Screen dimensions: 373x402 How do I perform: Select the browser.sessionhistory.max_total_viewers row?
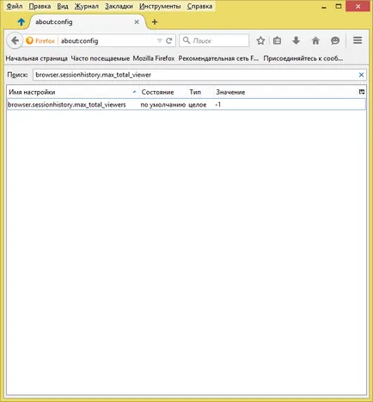click(x=186, y=105)
